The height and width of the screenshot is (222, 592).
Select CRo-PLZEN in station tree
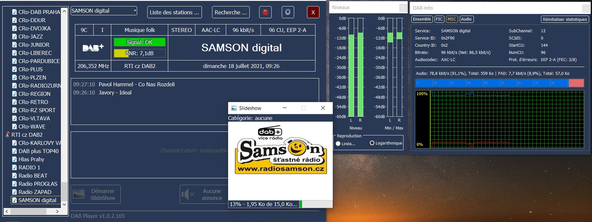[32, 78]
